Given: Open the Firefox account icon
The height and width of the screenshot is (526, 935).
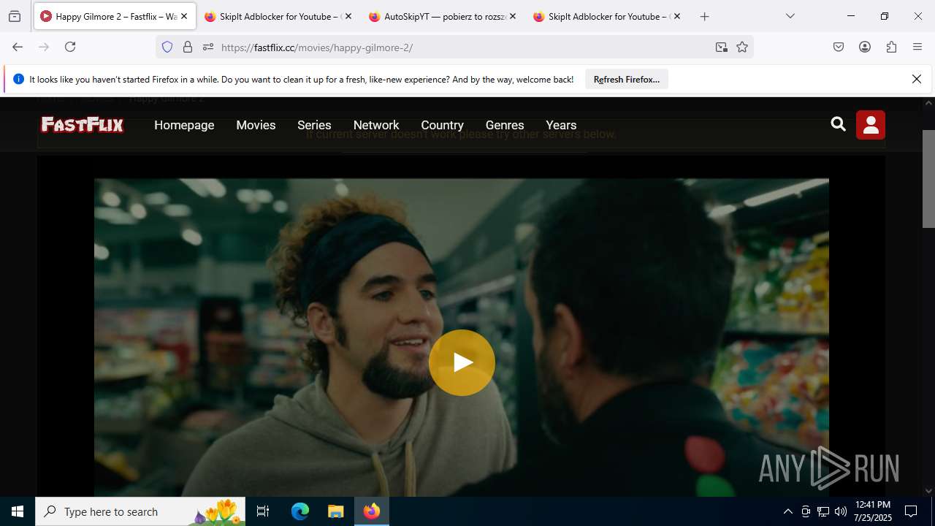Looking at the screenshot, I should click(x=865, y=47).
